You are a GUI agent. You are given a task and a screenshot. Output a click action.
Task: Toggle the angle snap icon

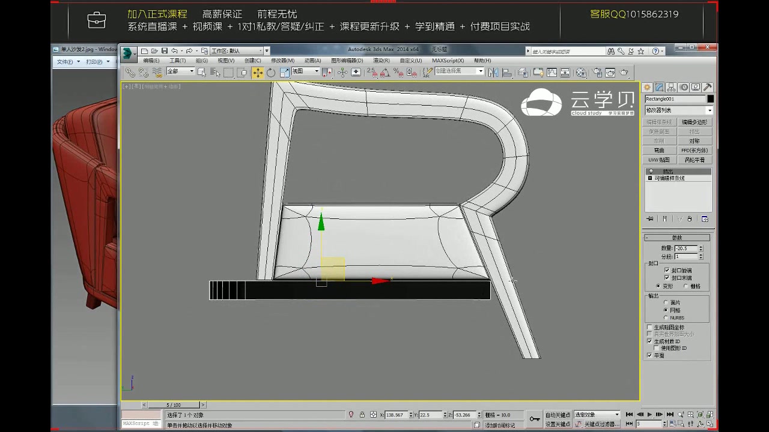pyautogui.click(x=384, y=73)
